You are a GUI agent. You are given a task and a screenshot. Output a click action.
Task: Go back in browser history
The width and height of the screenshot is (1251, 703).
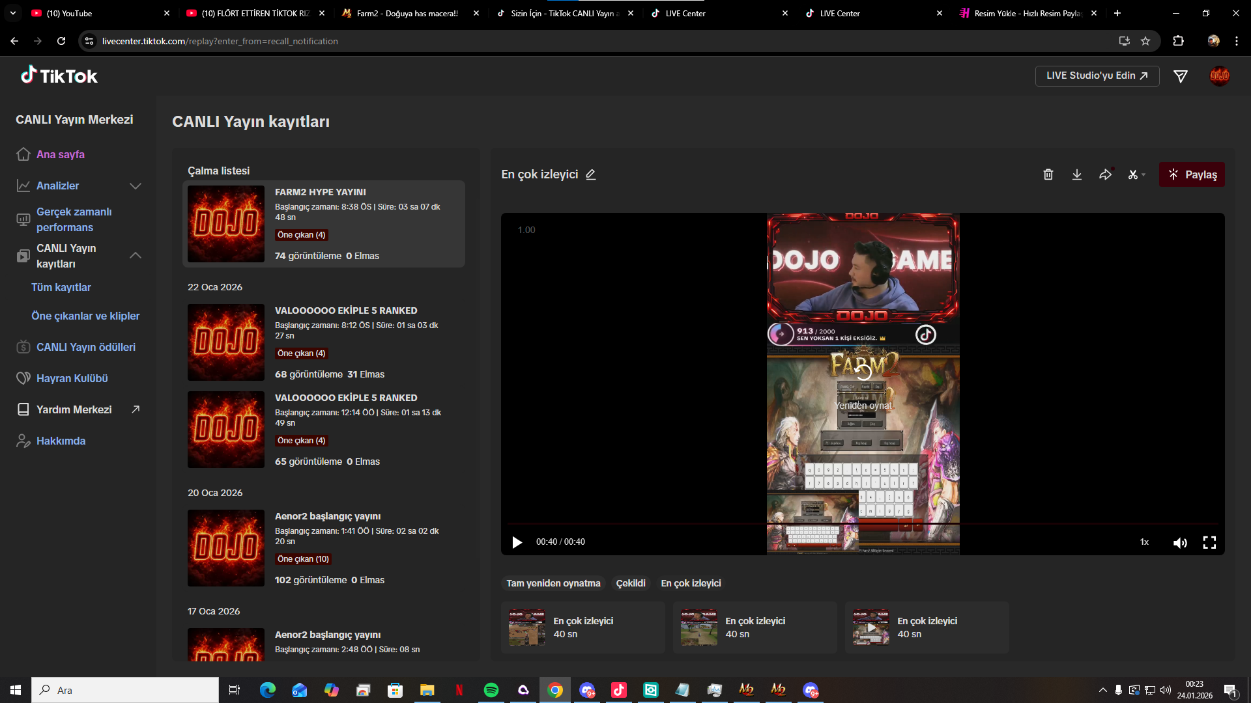tap(14, 41)
